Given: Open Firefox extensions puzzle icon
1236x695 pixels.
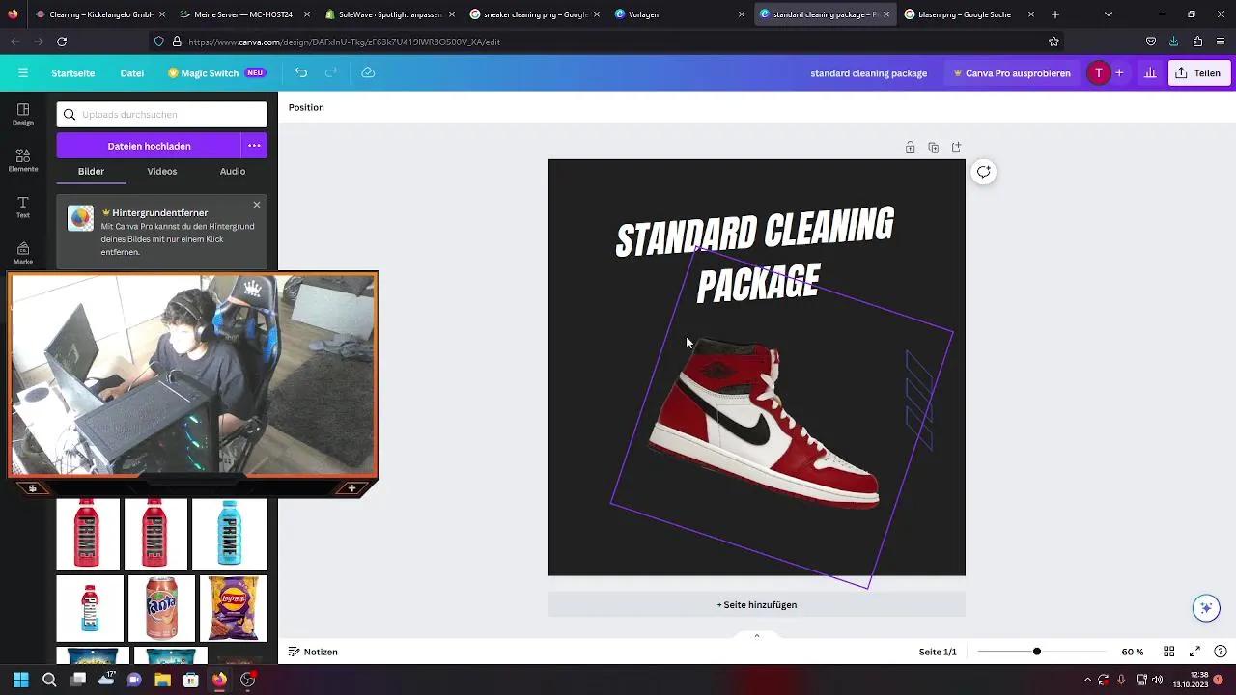Looking at the screenshot, I should [x=1197, y=42].
